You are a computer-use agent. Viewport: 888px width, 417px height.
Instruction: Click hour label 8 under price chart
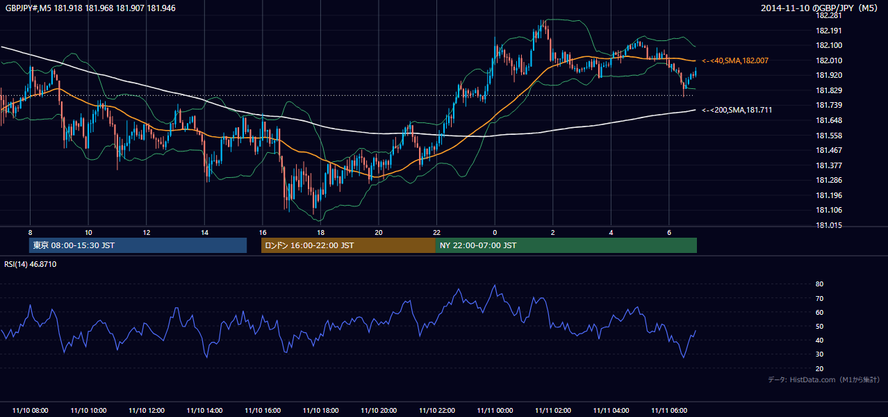point(30,232)
